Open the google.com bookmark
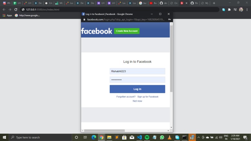The height and width of the screenshot is (141, 251). coord(27,15)
